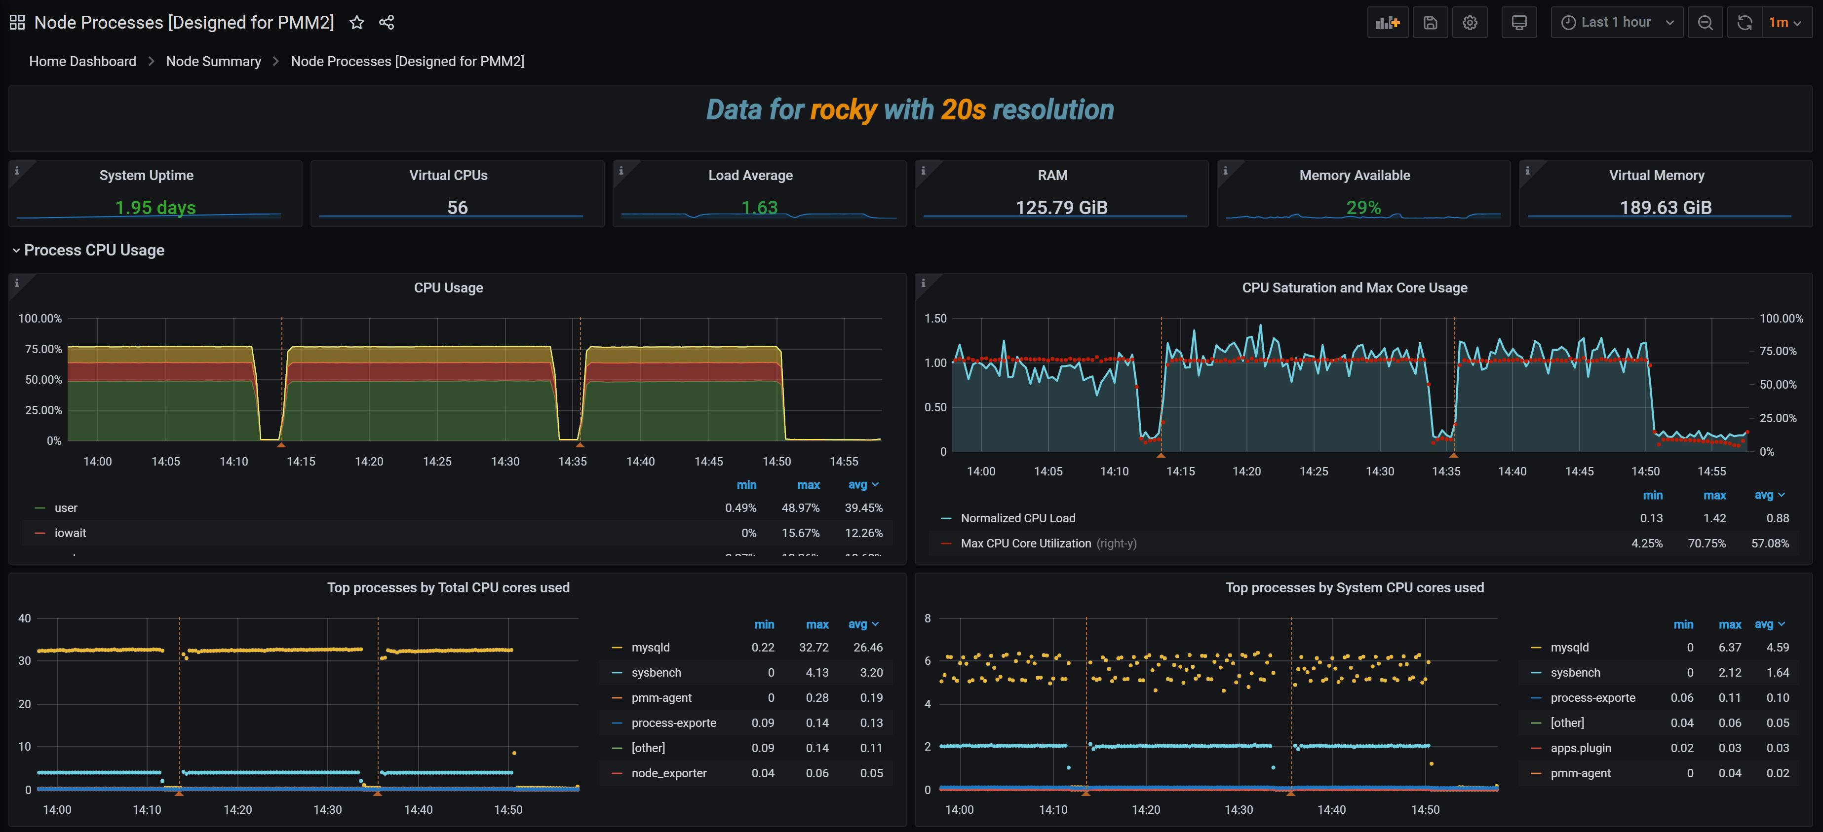The width and height of the screenshot is (1823, 832).
Task: Collapse the Process CPU Usage row
Action: click(93, 250)
